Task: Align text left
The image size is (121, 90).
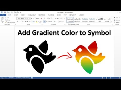Action: click(44, 21)
